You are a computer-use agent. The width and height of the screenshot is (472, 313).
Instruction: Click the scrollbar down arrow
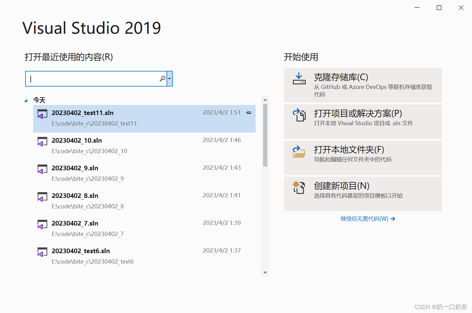point(265,273)
